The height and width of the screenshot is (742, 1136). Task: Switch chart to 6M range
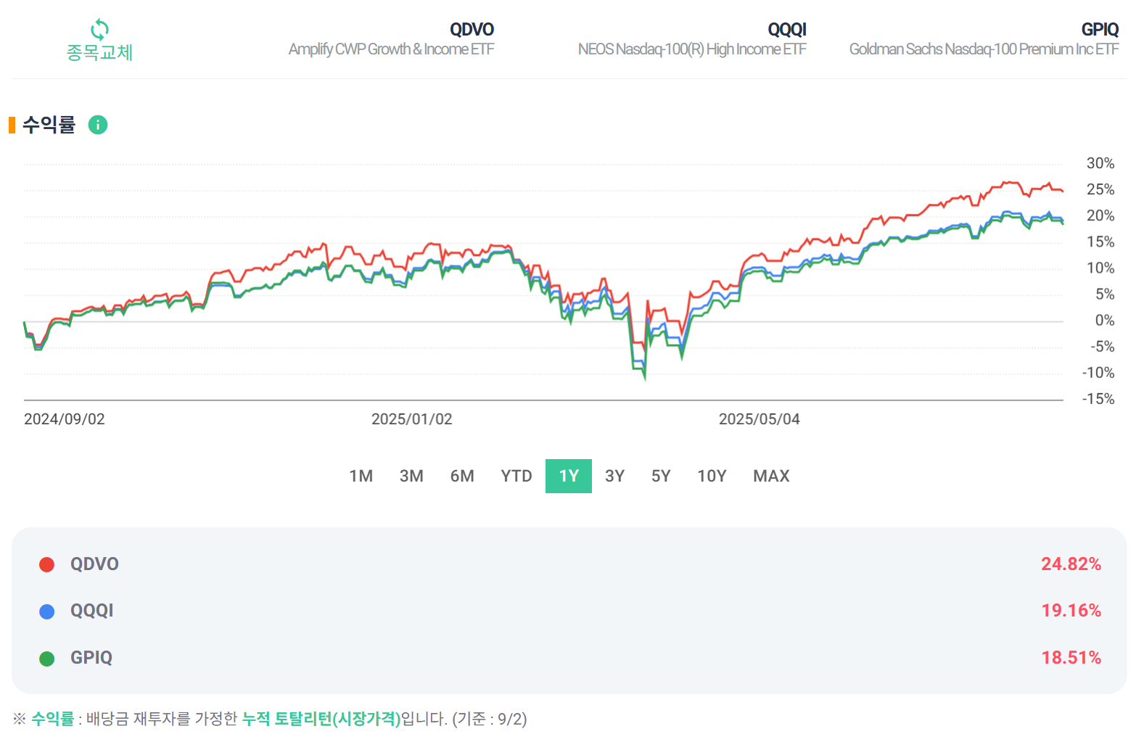pos(462,476)
